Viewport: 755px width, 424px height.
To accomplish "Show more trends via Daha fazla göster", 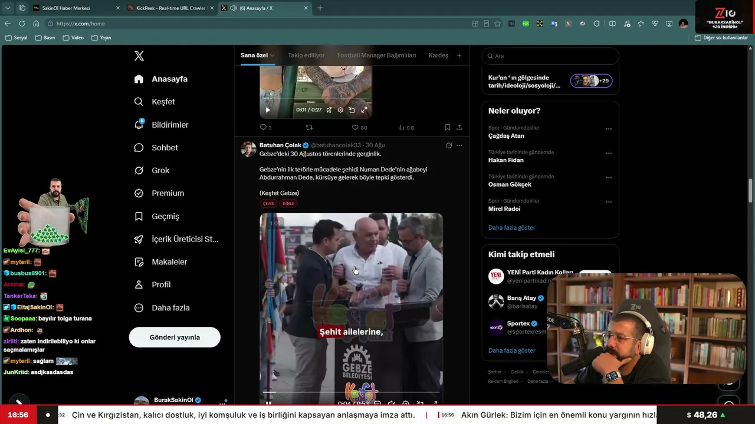I will (x=512, y=227).
